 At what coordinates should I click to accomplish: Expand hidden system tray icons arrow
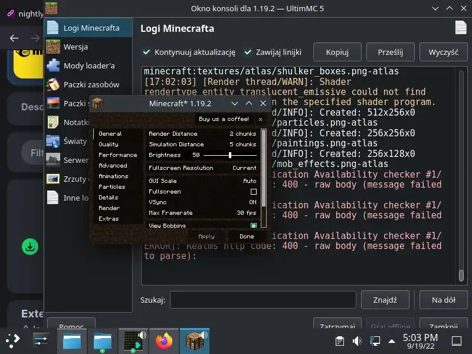(392, 341)
